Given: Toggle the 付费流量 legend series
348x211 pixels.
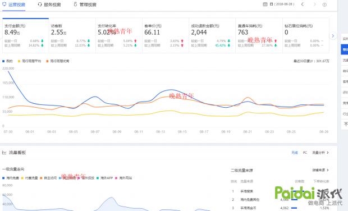Looking at the screenshot, I should [30, 178].
